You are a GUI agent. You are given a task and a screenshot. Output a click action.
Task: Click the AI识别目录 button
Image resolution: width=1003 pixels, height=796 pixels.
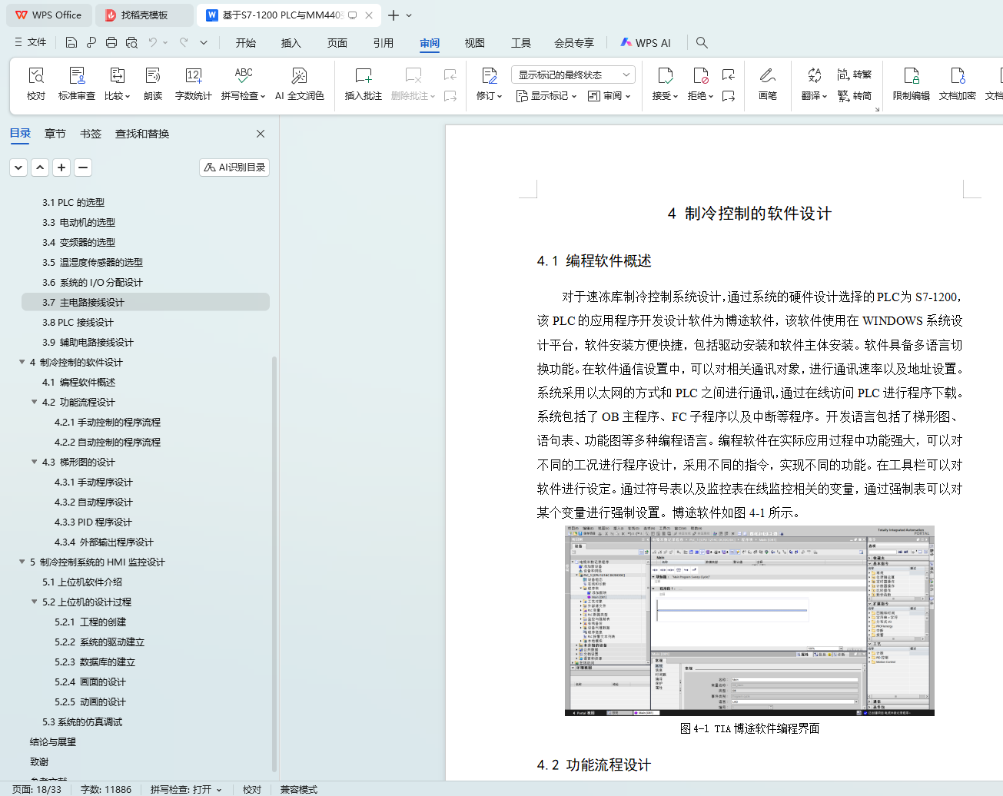coord(234,167)
